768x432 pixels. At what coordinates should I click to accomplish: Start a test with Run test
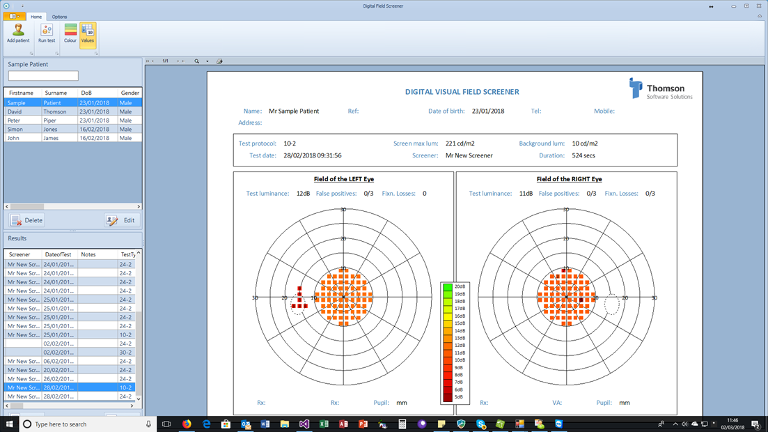coord(47,30)
